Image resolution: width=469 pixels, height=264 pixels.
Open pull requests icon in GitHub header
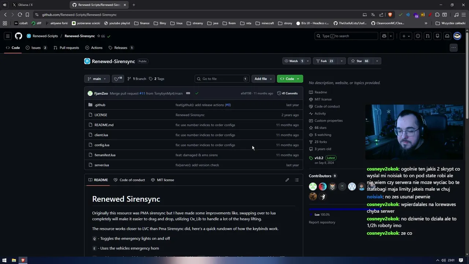pos(428,36)
